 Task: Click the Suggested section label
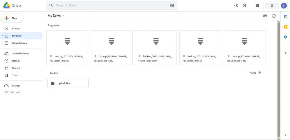point(54,26)
